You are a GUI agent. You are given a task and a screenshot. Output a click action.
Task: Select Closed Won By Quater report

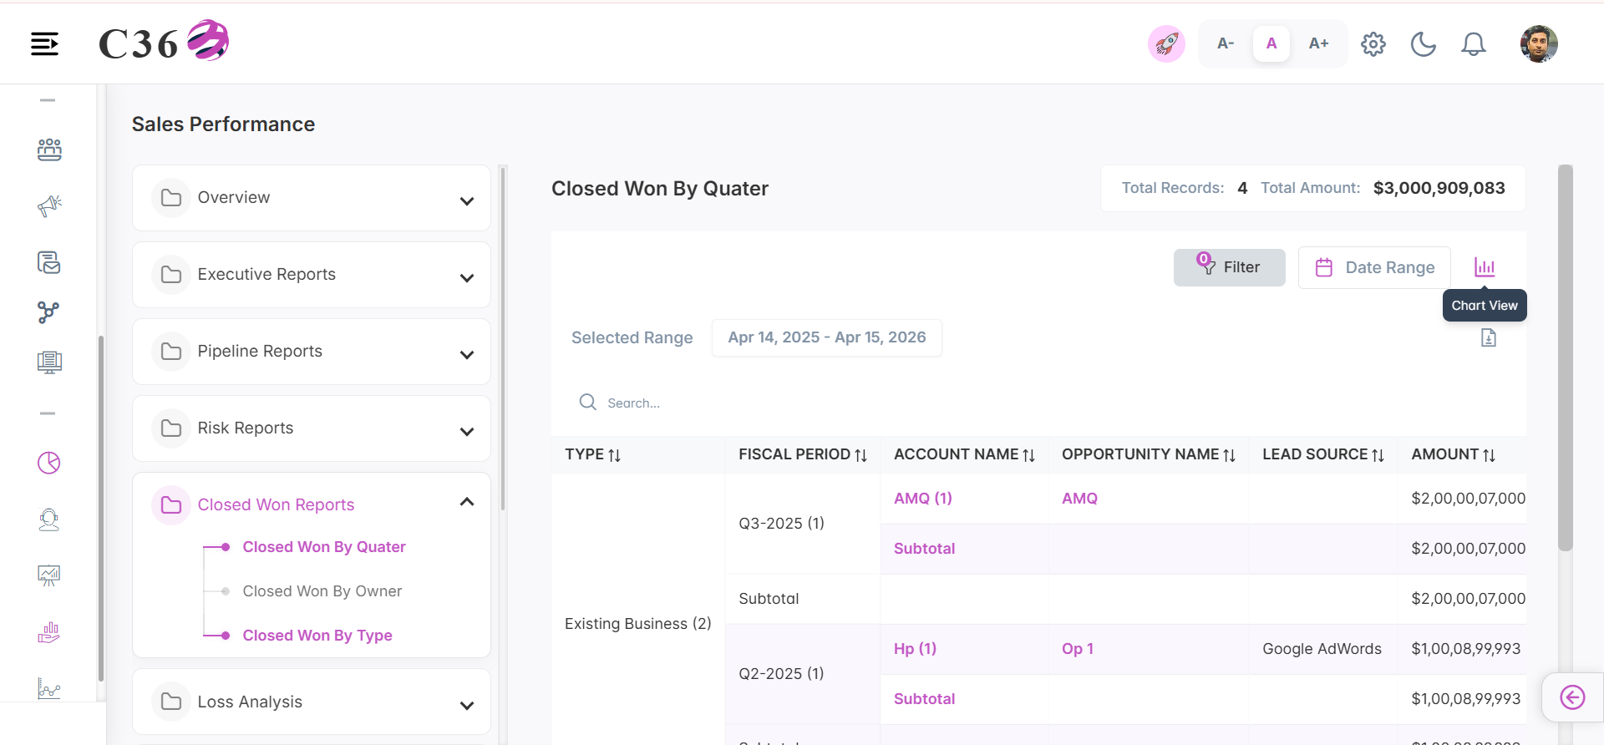click(x=324, y=547)
